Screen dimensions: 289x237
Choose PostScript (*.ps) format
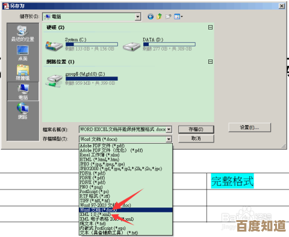click(x=126, y=191)
